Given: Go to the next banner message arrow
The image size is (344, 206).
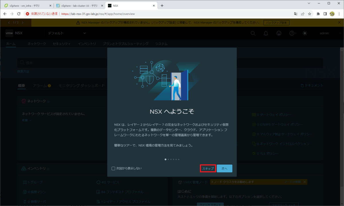Looking at the screenshot, I should pos(23,23).
